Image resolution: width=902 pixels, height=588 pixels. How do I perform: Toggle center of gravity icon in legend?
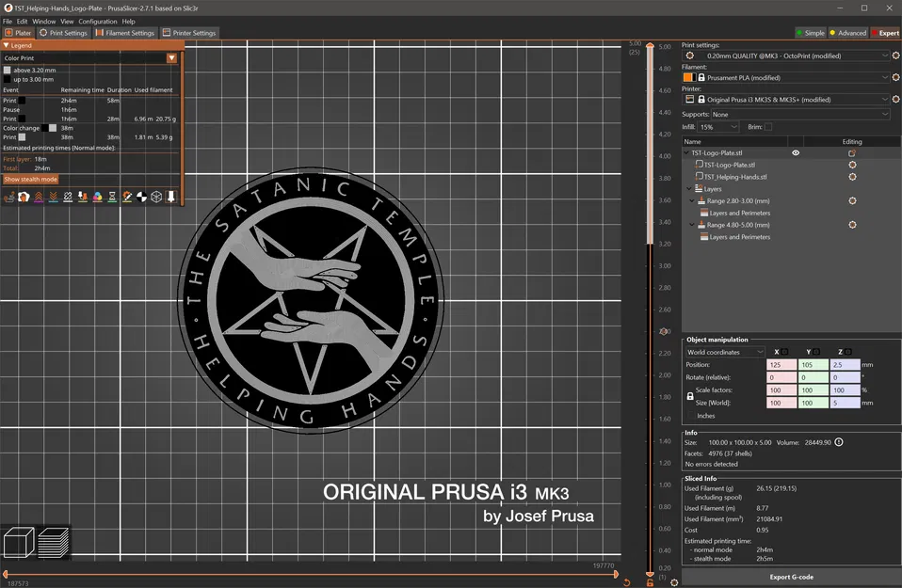141,198
